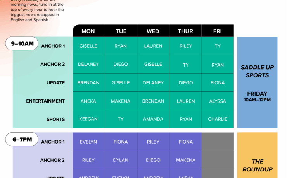This screenshot has height=178, width=287.
Task: Select the ENTERTAINMENT row label
Action: (x=45, y=101)
